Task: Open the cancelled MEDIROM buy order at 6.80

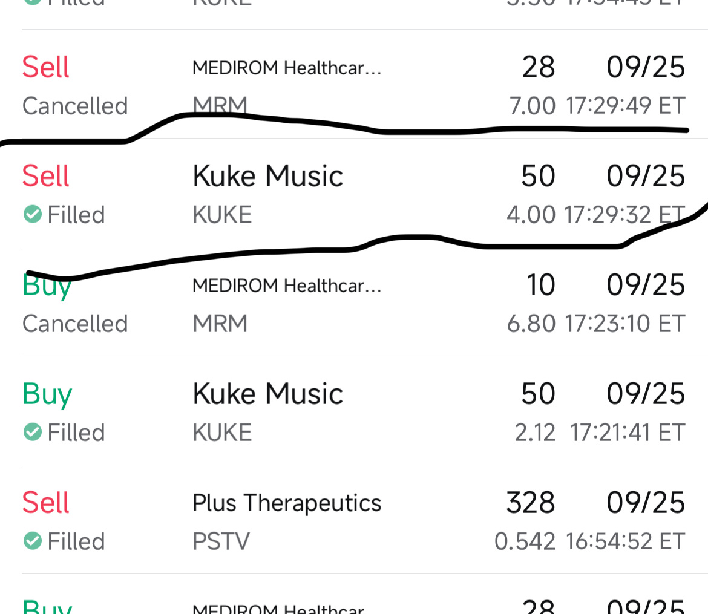Action: pyautogui.click(x=354, y=302)
